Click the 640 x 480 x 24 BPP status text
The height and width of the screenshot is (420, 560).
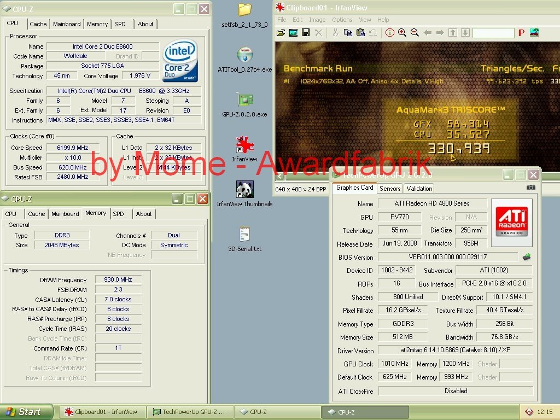pos(300,189)
